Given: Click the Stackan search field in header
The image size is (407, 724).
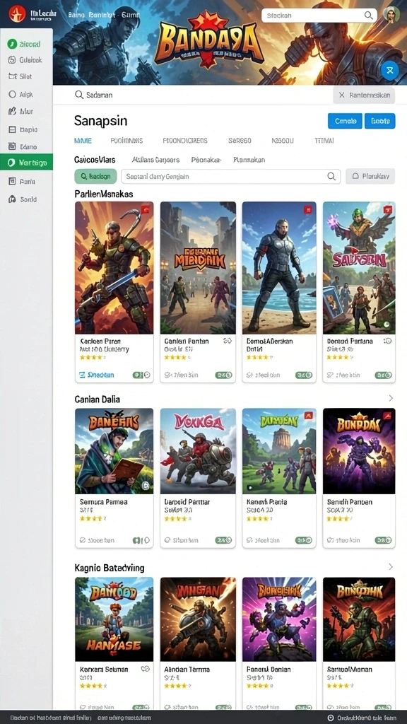Looking at the screenshot, I should click(319, 16).
